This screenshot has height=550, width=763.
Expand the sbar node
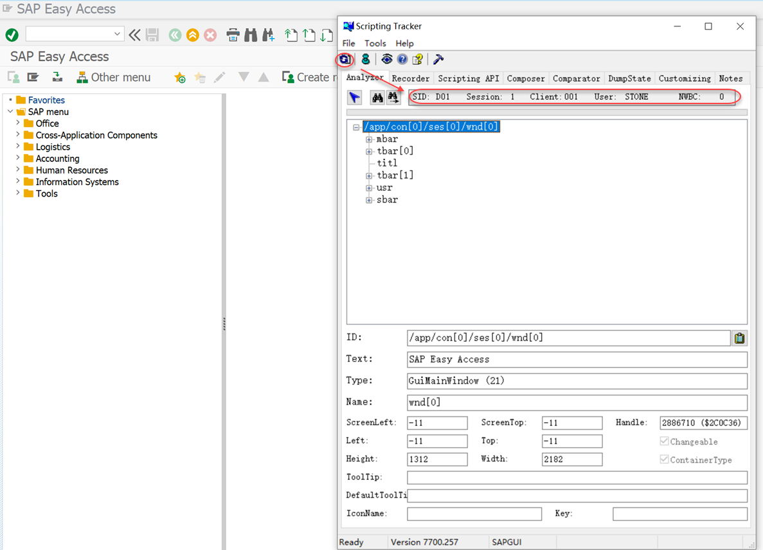369,200
